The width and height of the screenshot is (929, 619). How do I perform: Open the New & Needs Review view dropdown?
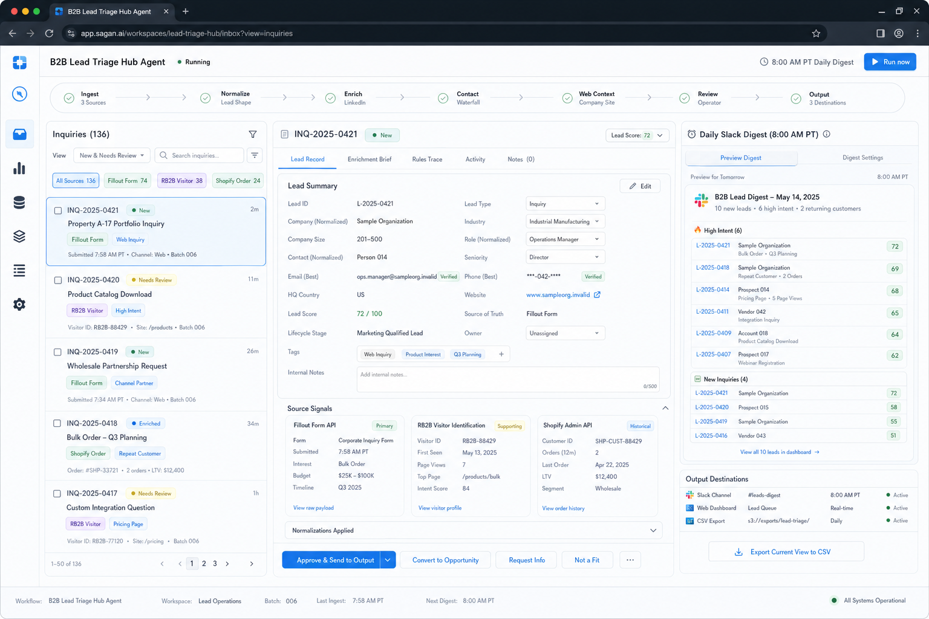click(x=112, y=155)
